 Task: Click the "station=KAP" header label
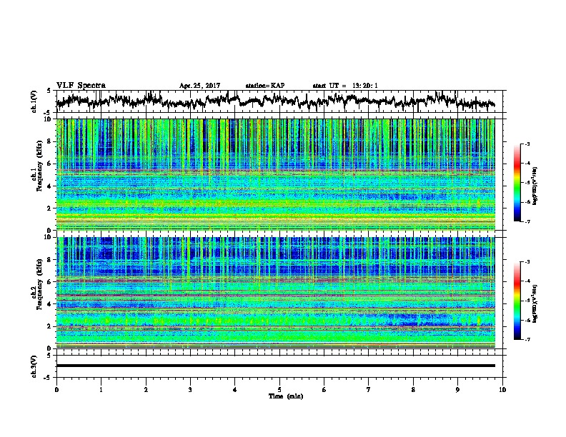tap(265, 86)
